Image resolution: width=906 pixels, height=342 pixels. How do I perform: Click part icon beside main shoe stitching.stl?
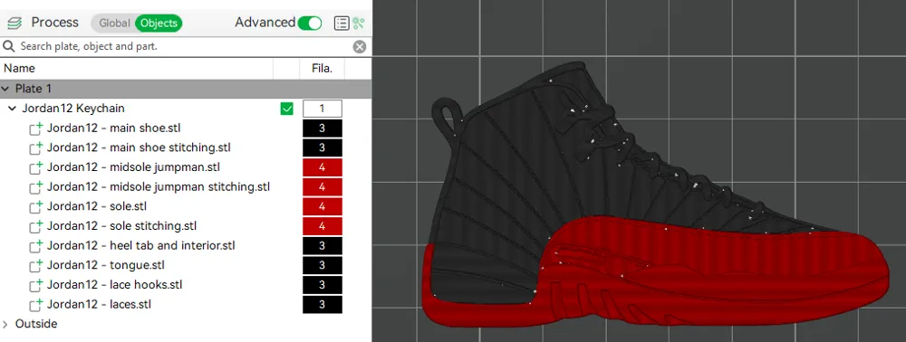(36, 147)
